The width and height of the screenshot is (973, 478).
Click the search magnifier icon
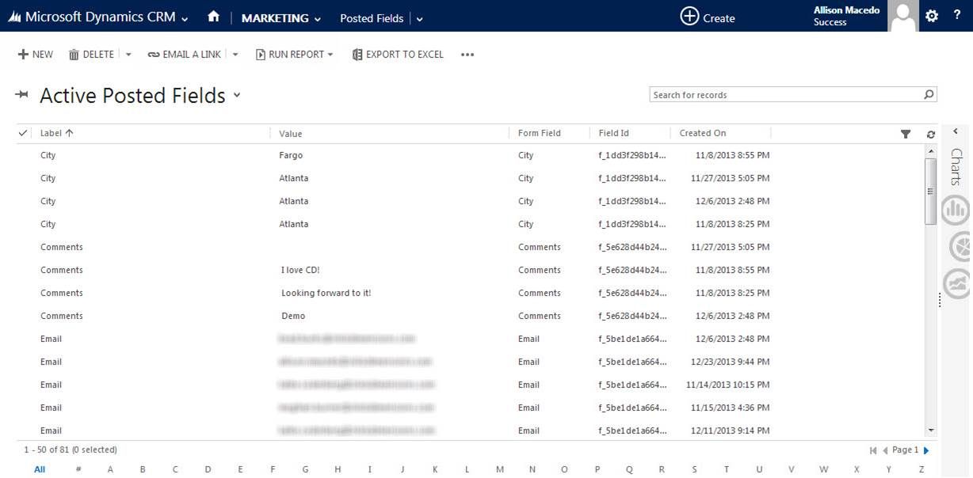point(929,95)
